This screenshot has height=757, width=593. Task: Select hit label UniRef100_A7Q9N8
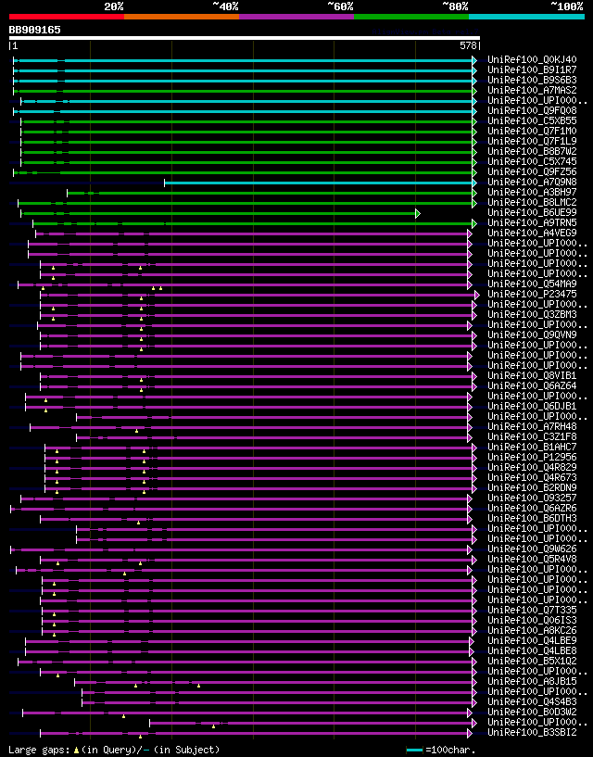coord(532,182)
